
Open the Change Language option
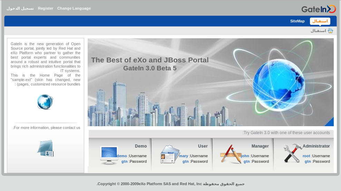coord(74,8)
